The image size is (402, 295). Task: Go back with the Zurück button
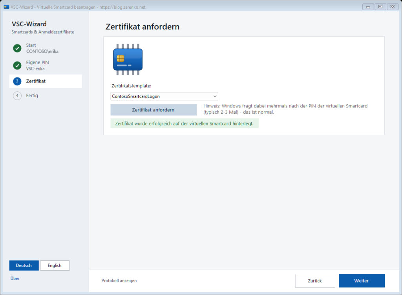click(x=315, y=280)
